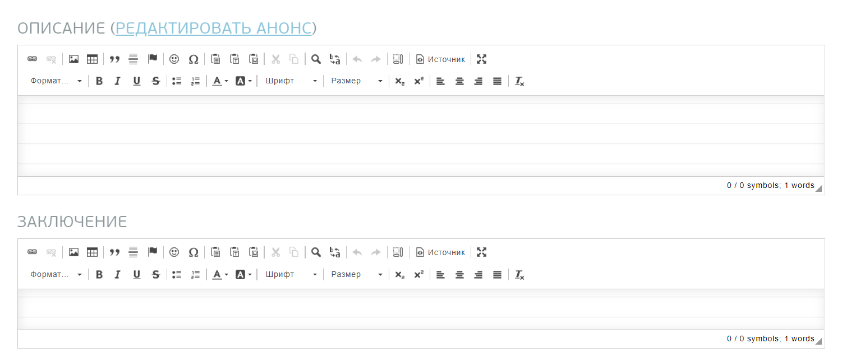This screenshot has height=362, width=842.
Task: Insert an image in the Описание editor
Action: tap(73, 59)
